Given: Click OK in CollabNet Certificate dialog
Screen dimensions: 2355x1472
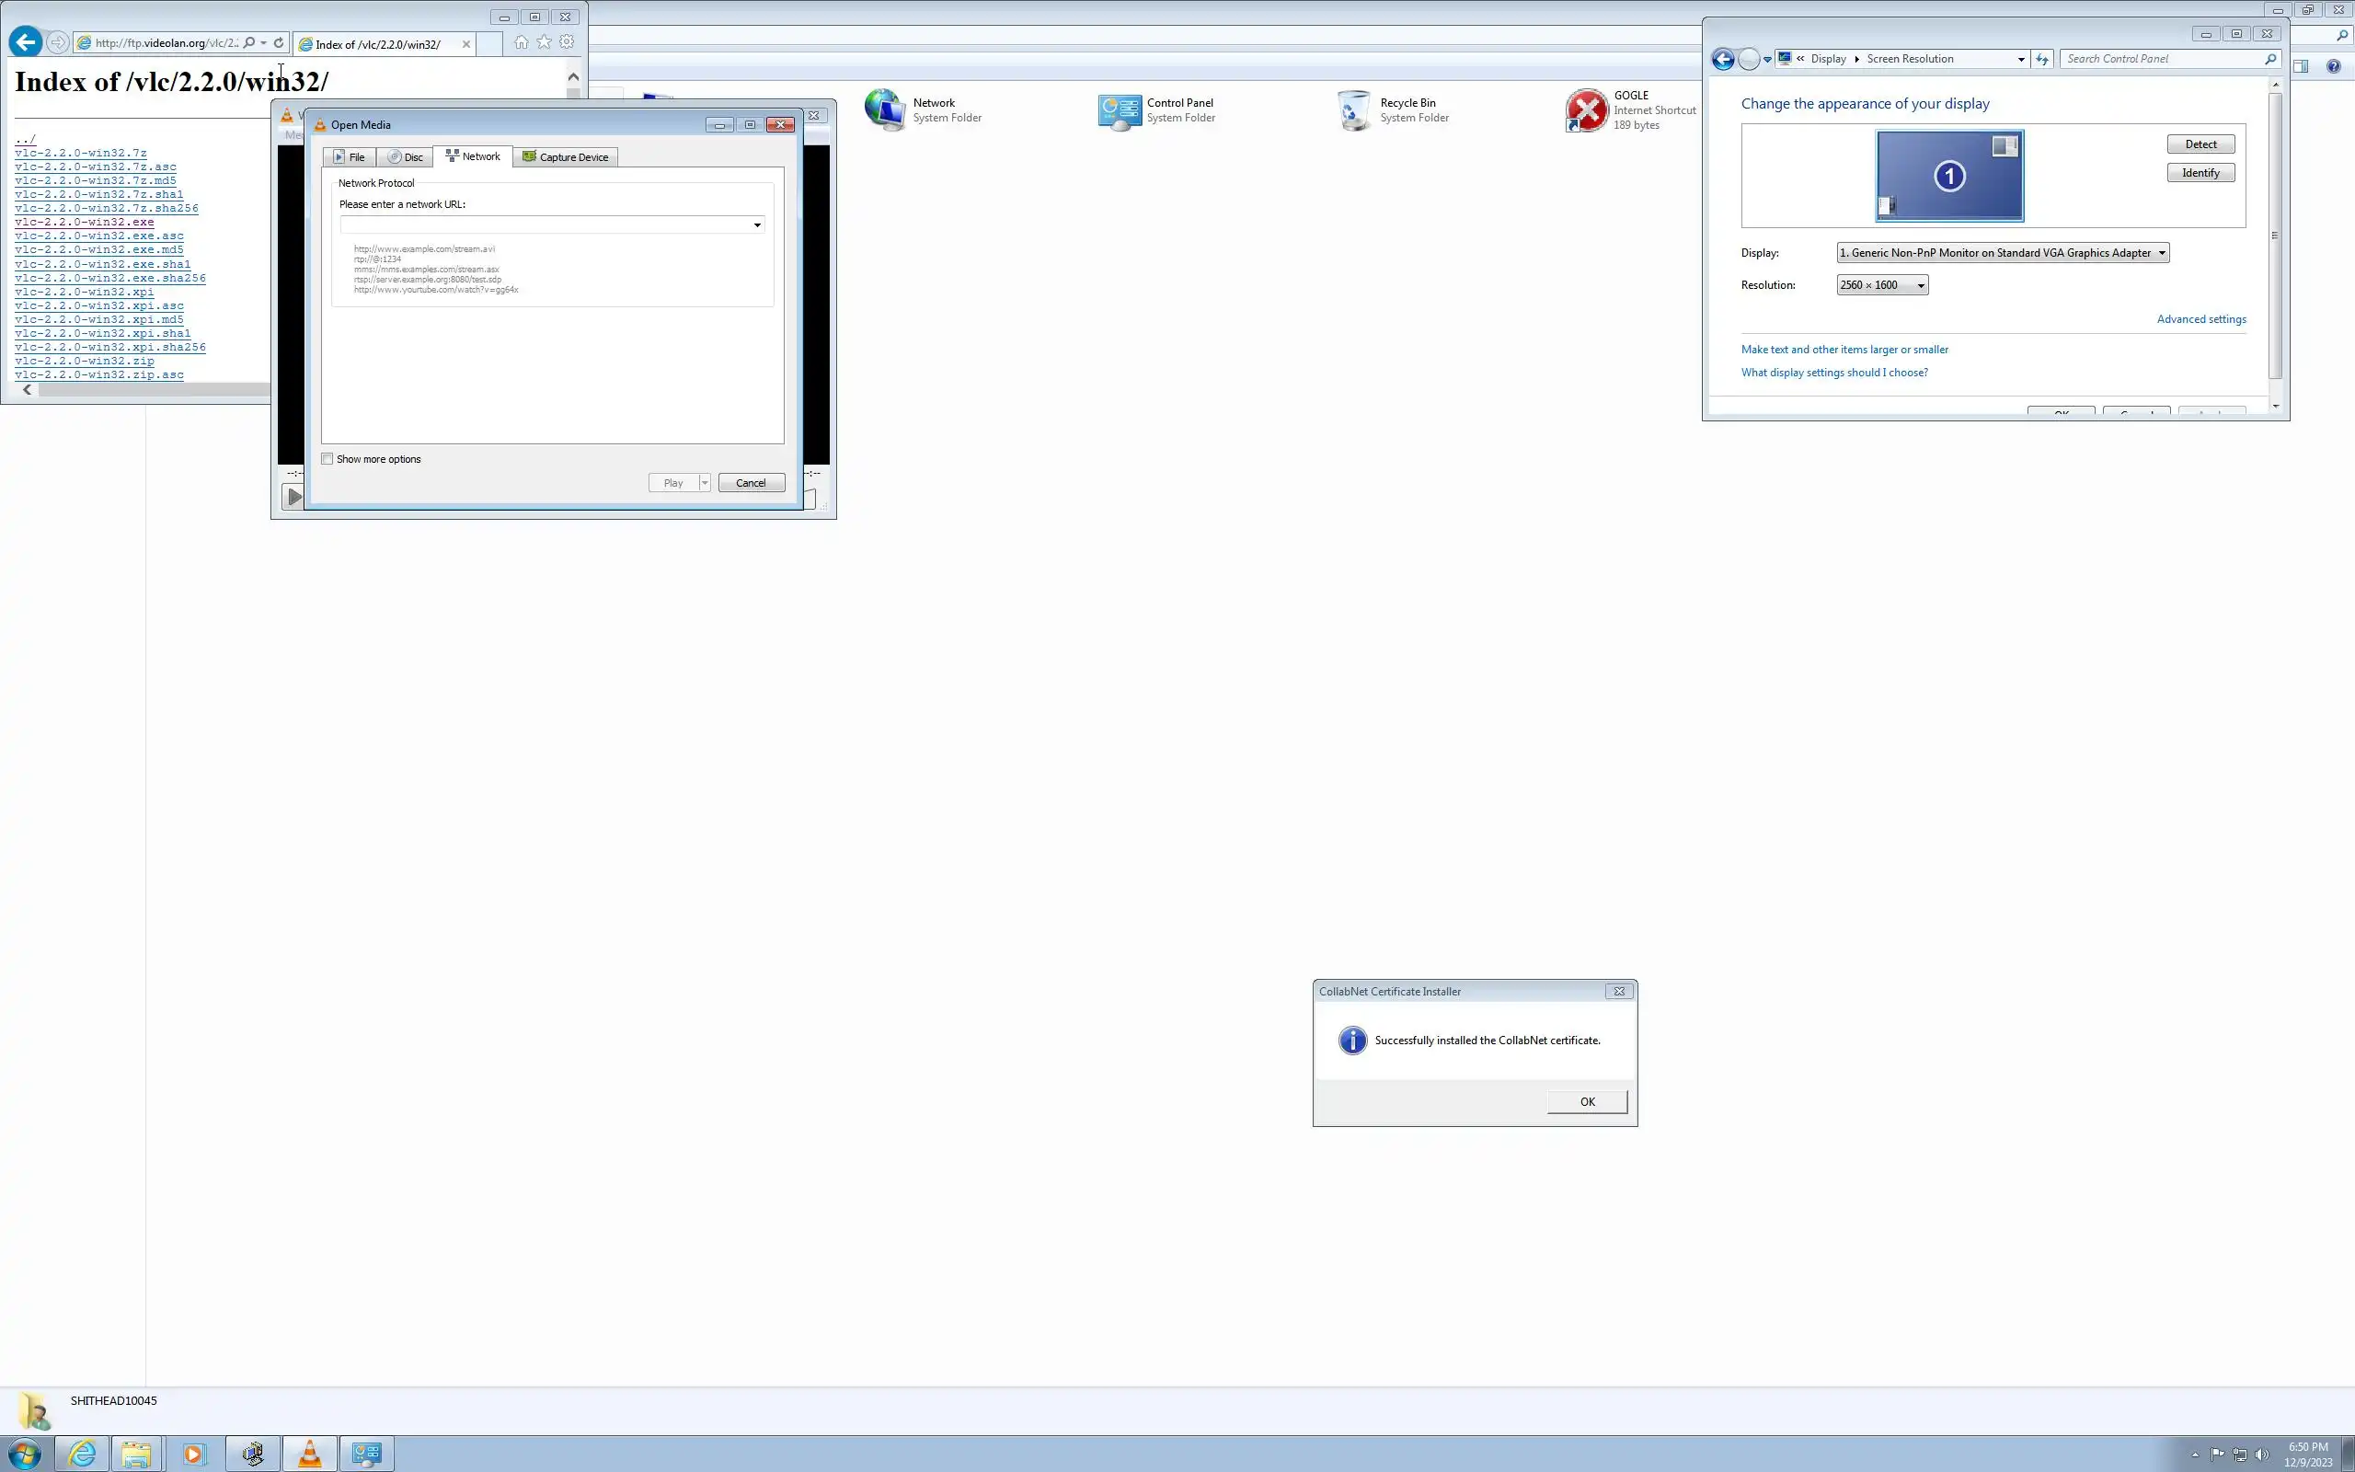Looking at the screenshot, I should coord(1586,1101).
